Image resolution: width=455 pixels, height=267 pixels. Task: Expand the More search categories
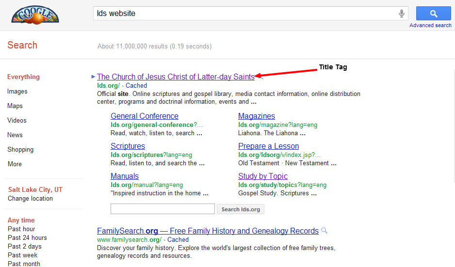[x=15, y=164]
